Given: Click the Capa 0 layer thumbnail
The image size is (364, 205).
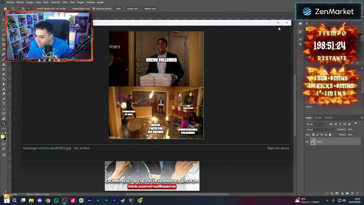Looking at the screenshot, I should [313, 142].
